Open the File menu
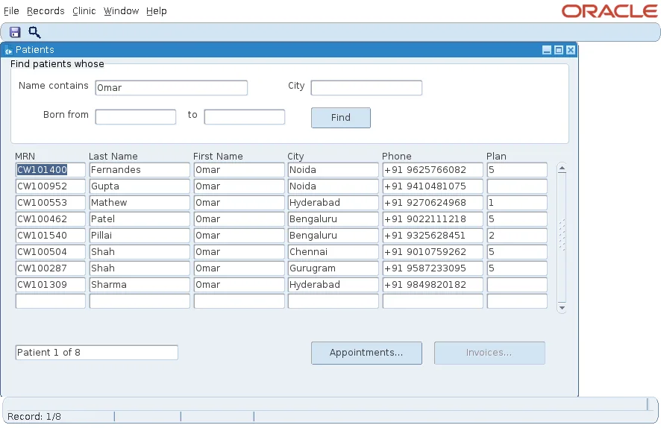This screenshot has width=661, height=428. click(11, 11)
